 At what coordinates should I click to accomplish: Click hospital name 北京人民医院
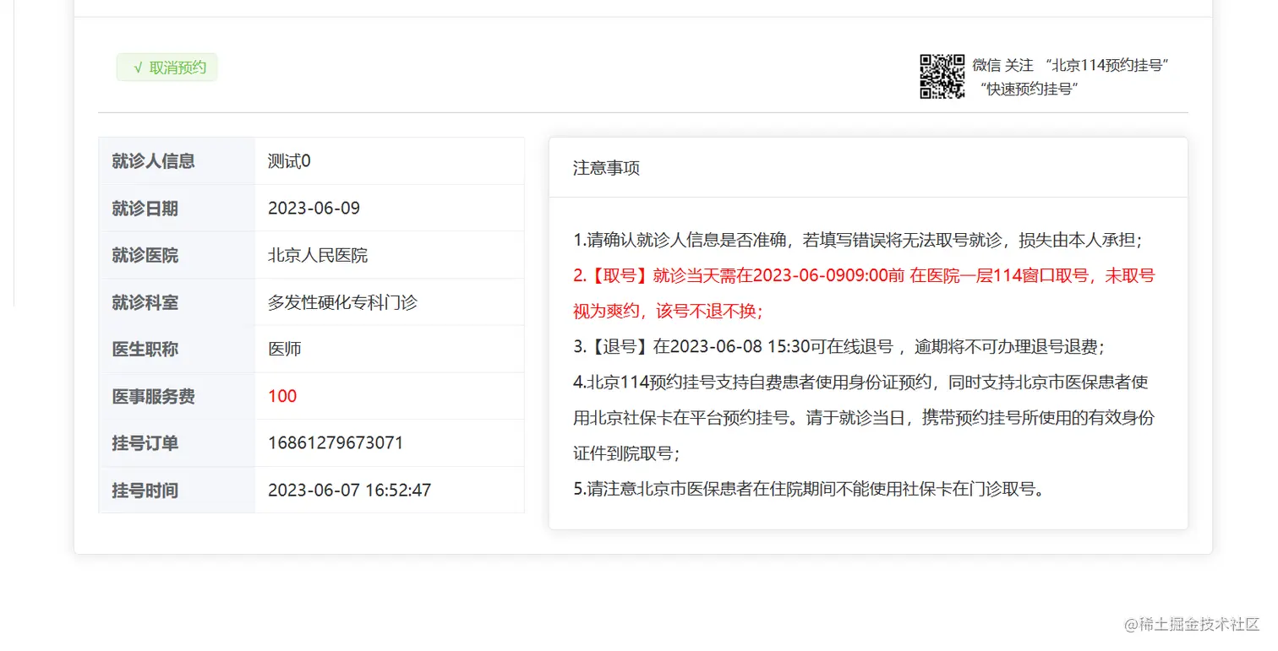[318, 255]
